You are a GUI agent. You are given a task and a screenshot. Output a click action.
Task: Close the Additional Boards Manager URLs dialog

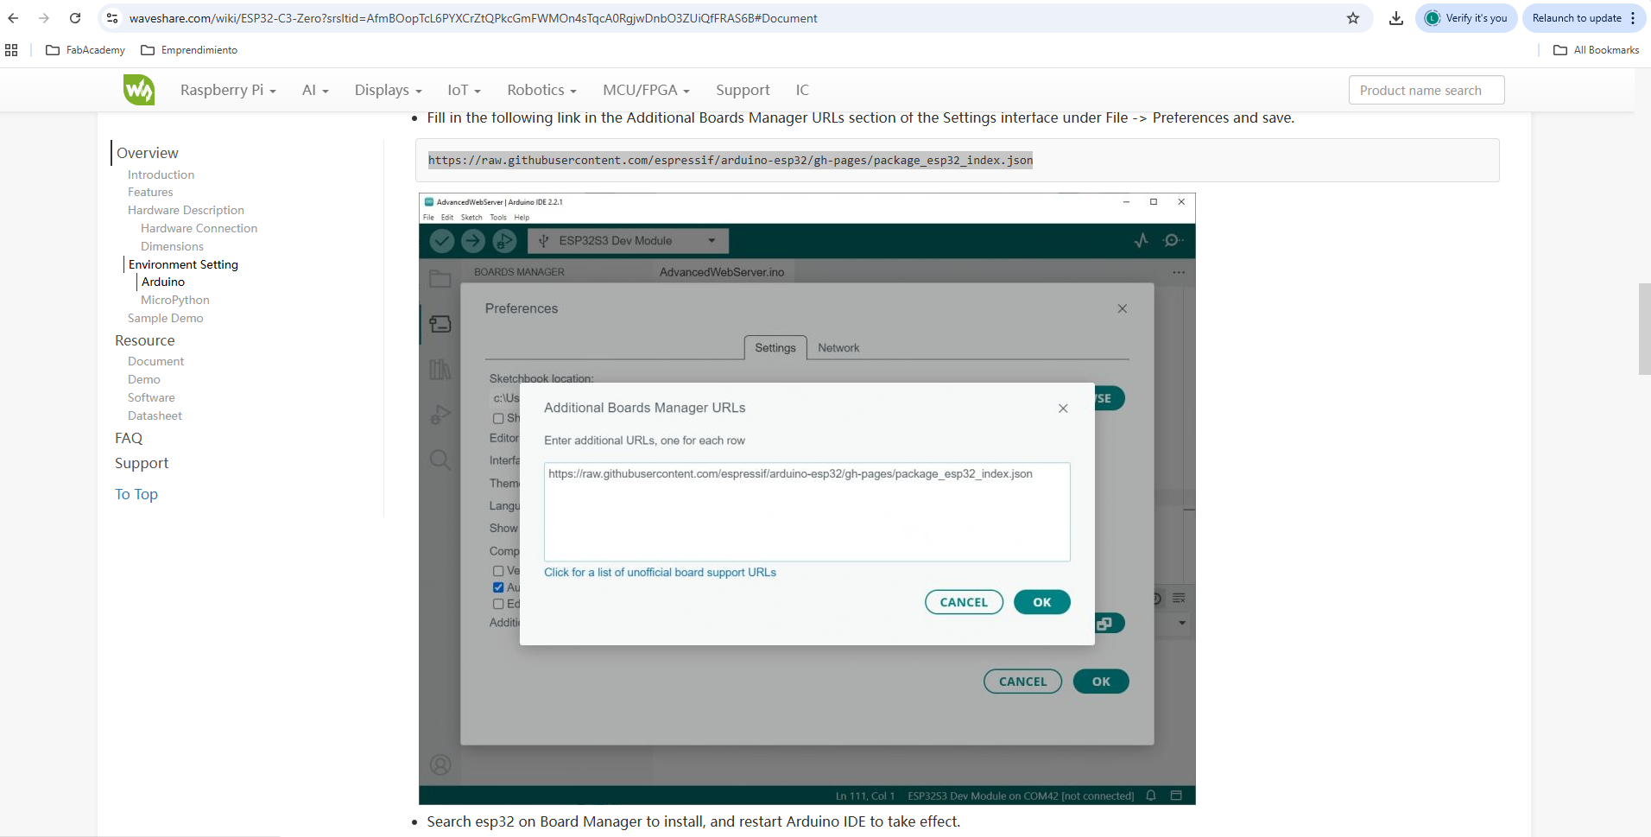pyautogui.click(x=1063, y=409)
